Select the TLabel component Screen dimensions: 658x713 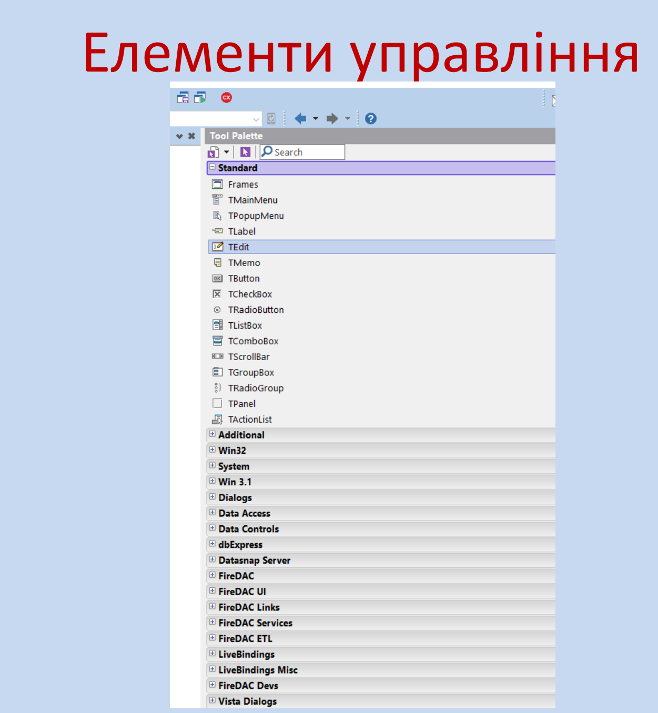click(241, 231)
